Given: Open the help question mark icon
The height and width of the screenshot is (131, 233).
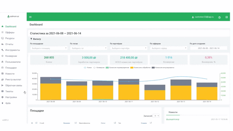Looking at the screenshot, I should click(x=219, y=17).
